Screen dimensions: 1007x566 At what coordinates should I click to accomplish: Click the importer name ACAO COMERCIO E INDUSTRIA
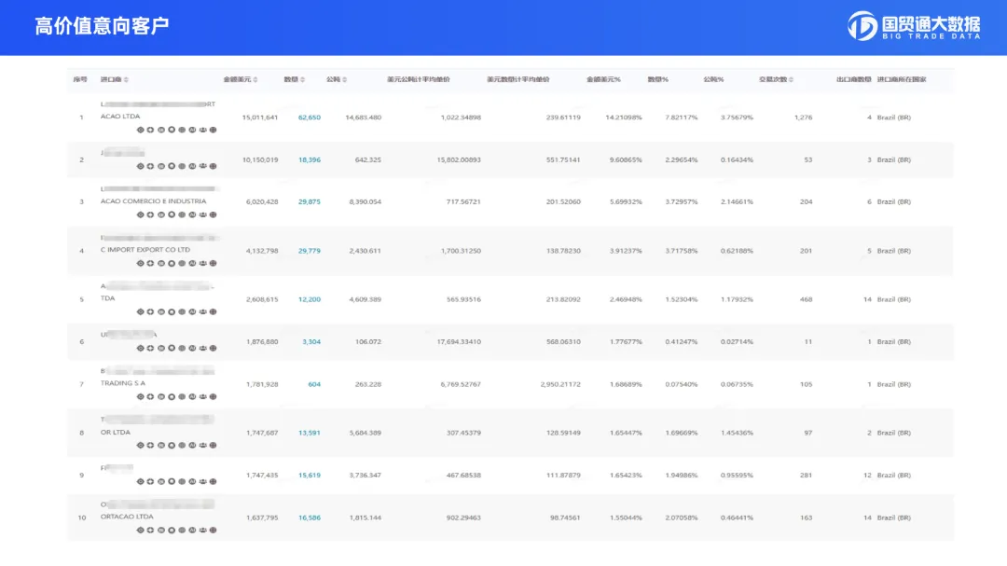click(x=154, y=201)
